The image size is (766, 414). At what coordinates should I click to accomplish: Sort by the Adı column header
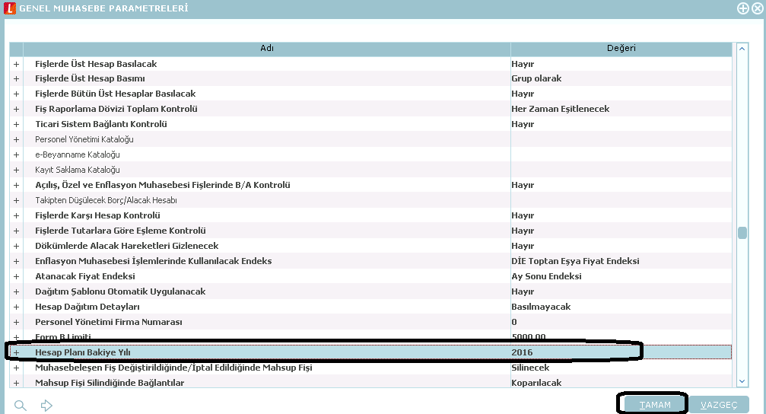point(267,48)
